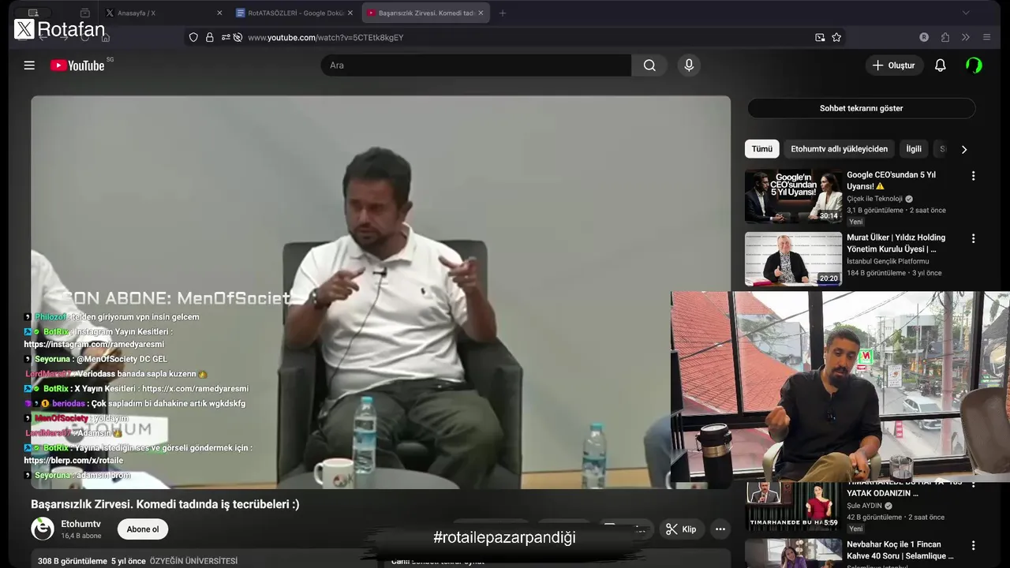Focus the Ara search field
The image size is (1010, 568).
pos(476,65)
